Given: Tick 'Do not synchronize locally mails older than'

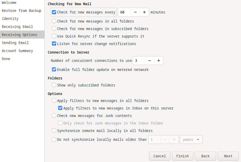Looking at the screenshot, I should click(54, 139).
